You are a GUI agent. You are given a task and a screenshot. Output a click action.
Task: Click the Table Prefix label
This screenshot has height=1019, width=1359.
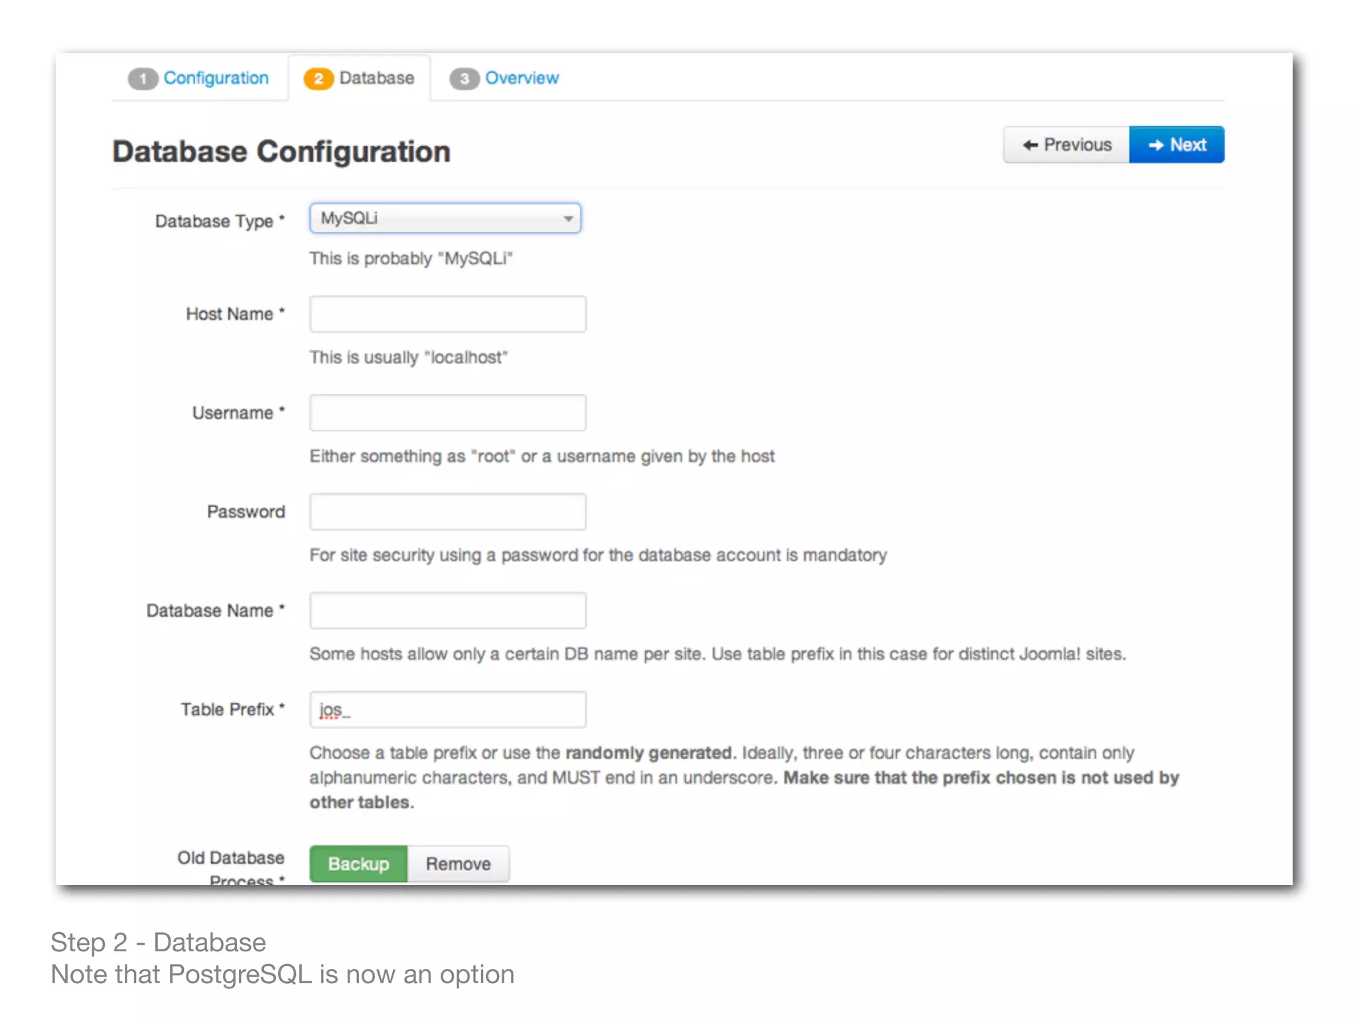(233, 709)
